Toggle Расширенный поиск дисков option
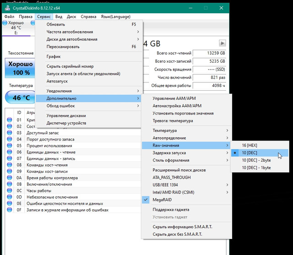293x255 pixels. point(186,170)
